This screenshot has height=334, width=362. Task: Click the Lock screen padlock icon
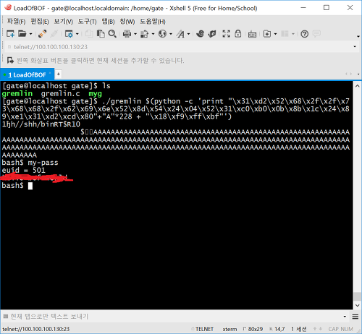tap(238, 34)
